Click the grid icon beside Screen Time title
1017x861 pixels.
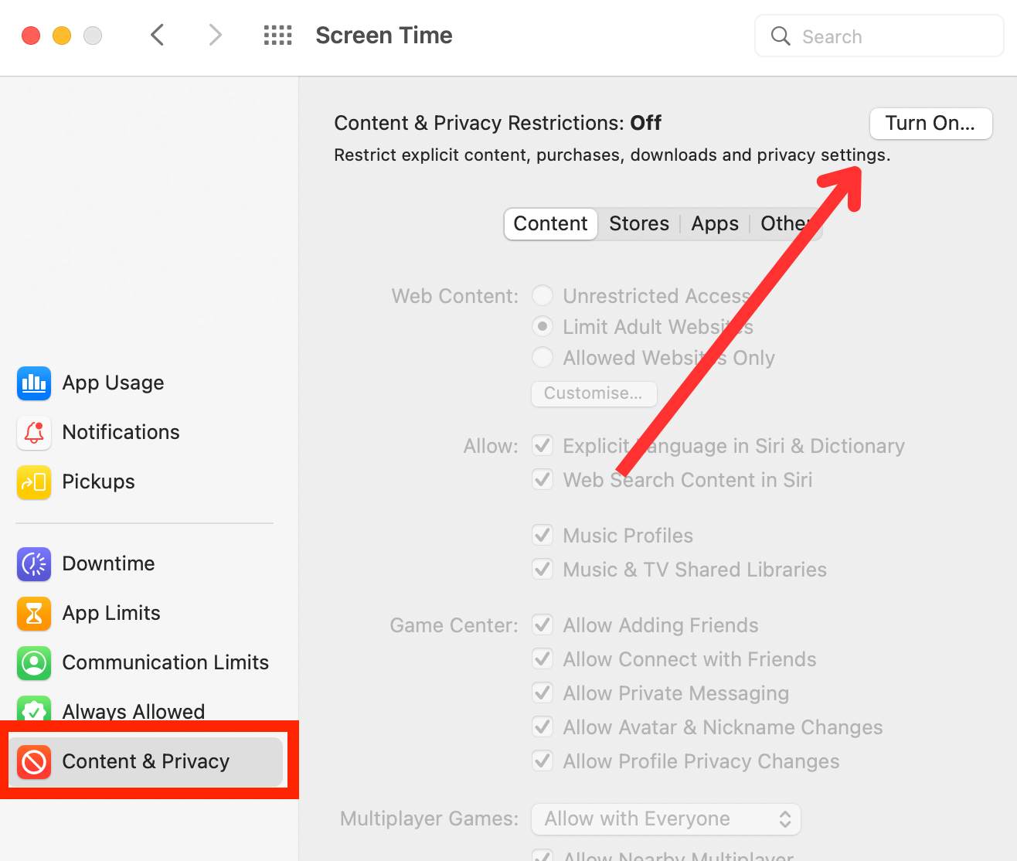pos(277,35)
